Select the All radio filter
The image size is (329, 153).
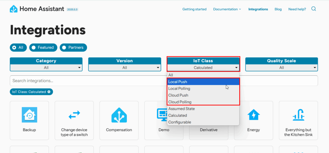point(18,48)
